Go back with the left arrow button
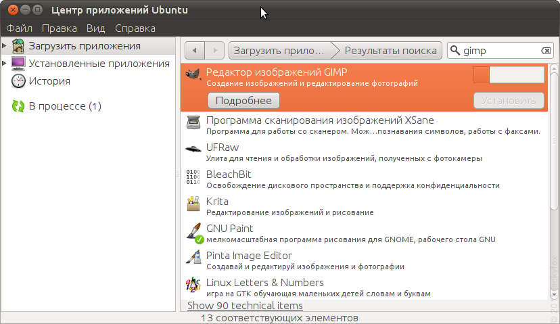Viewport: 560px width, 324px height. (195, 50)
